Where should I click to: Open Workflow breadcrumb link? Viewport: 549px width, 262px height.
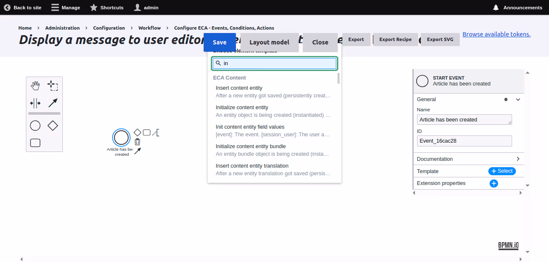[149, 28]
